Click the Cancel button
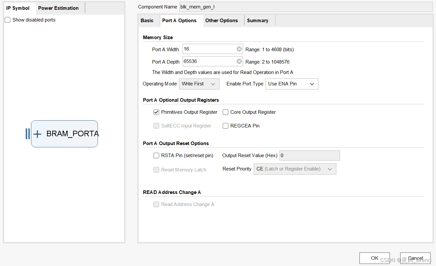Image resolution: width=436 pixels, height=266 pixels. tap(415, 258)
